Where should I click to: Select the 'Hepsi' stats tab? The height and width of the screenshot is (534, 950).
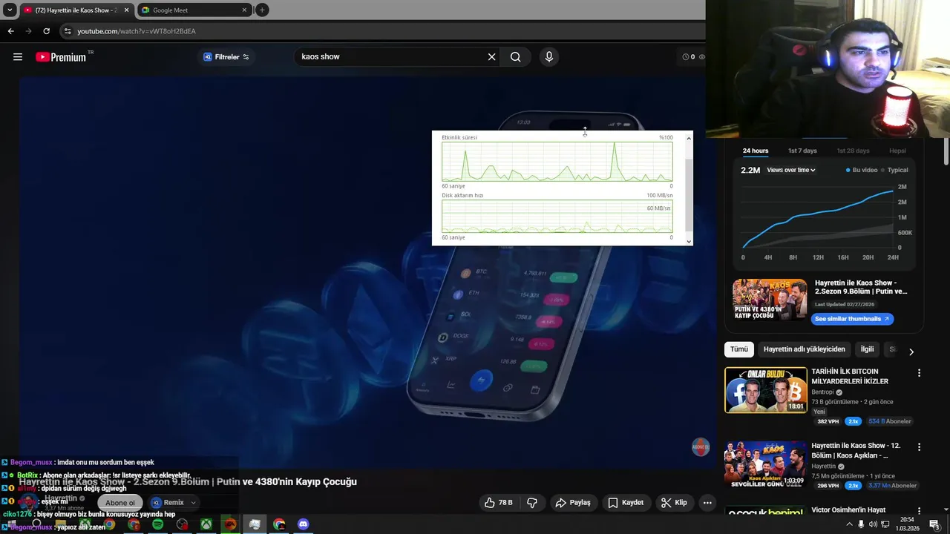(897, 151)
